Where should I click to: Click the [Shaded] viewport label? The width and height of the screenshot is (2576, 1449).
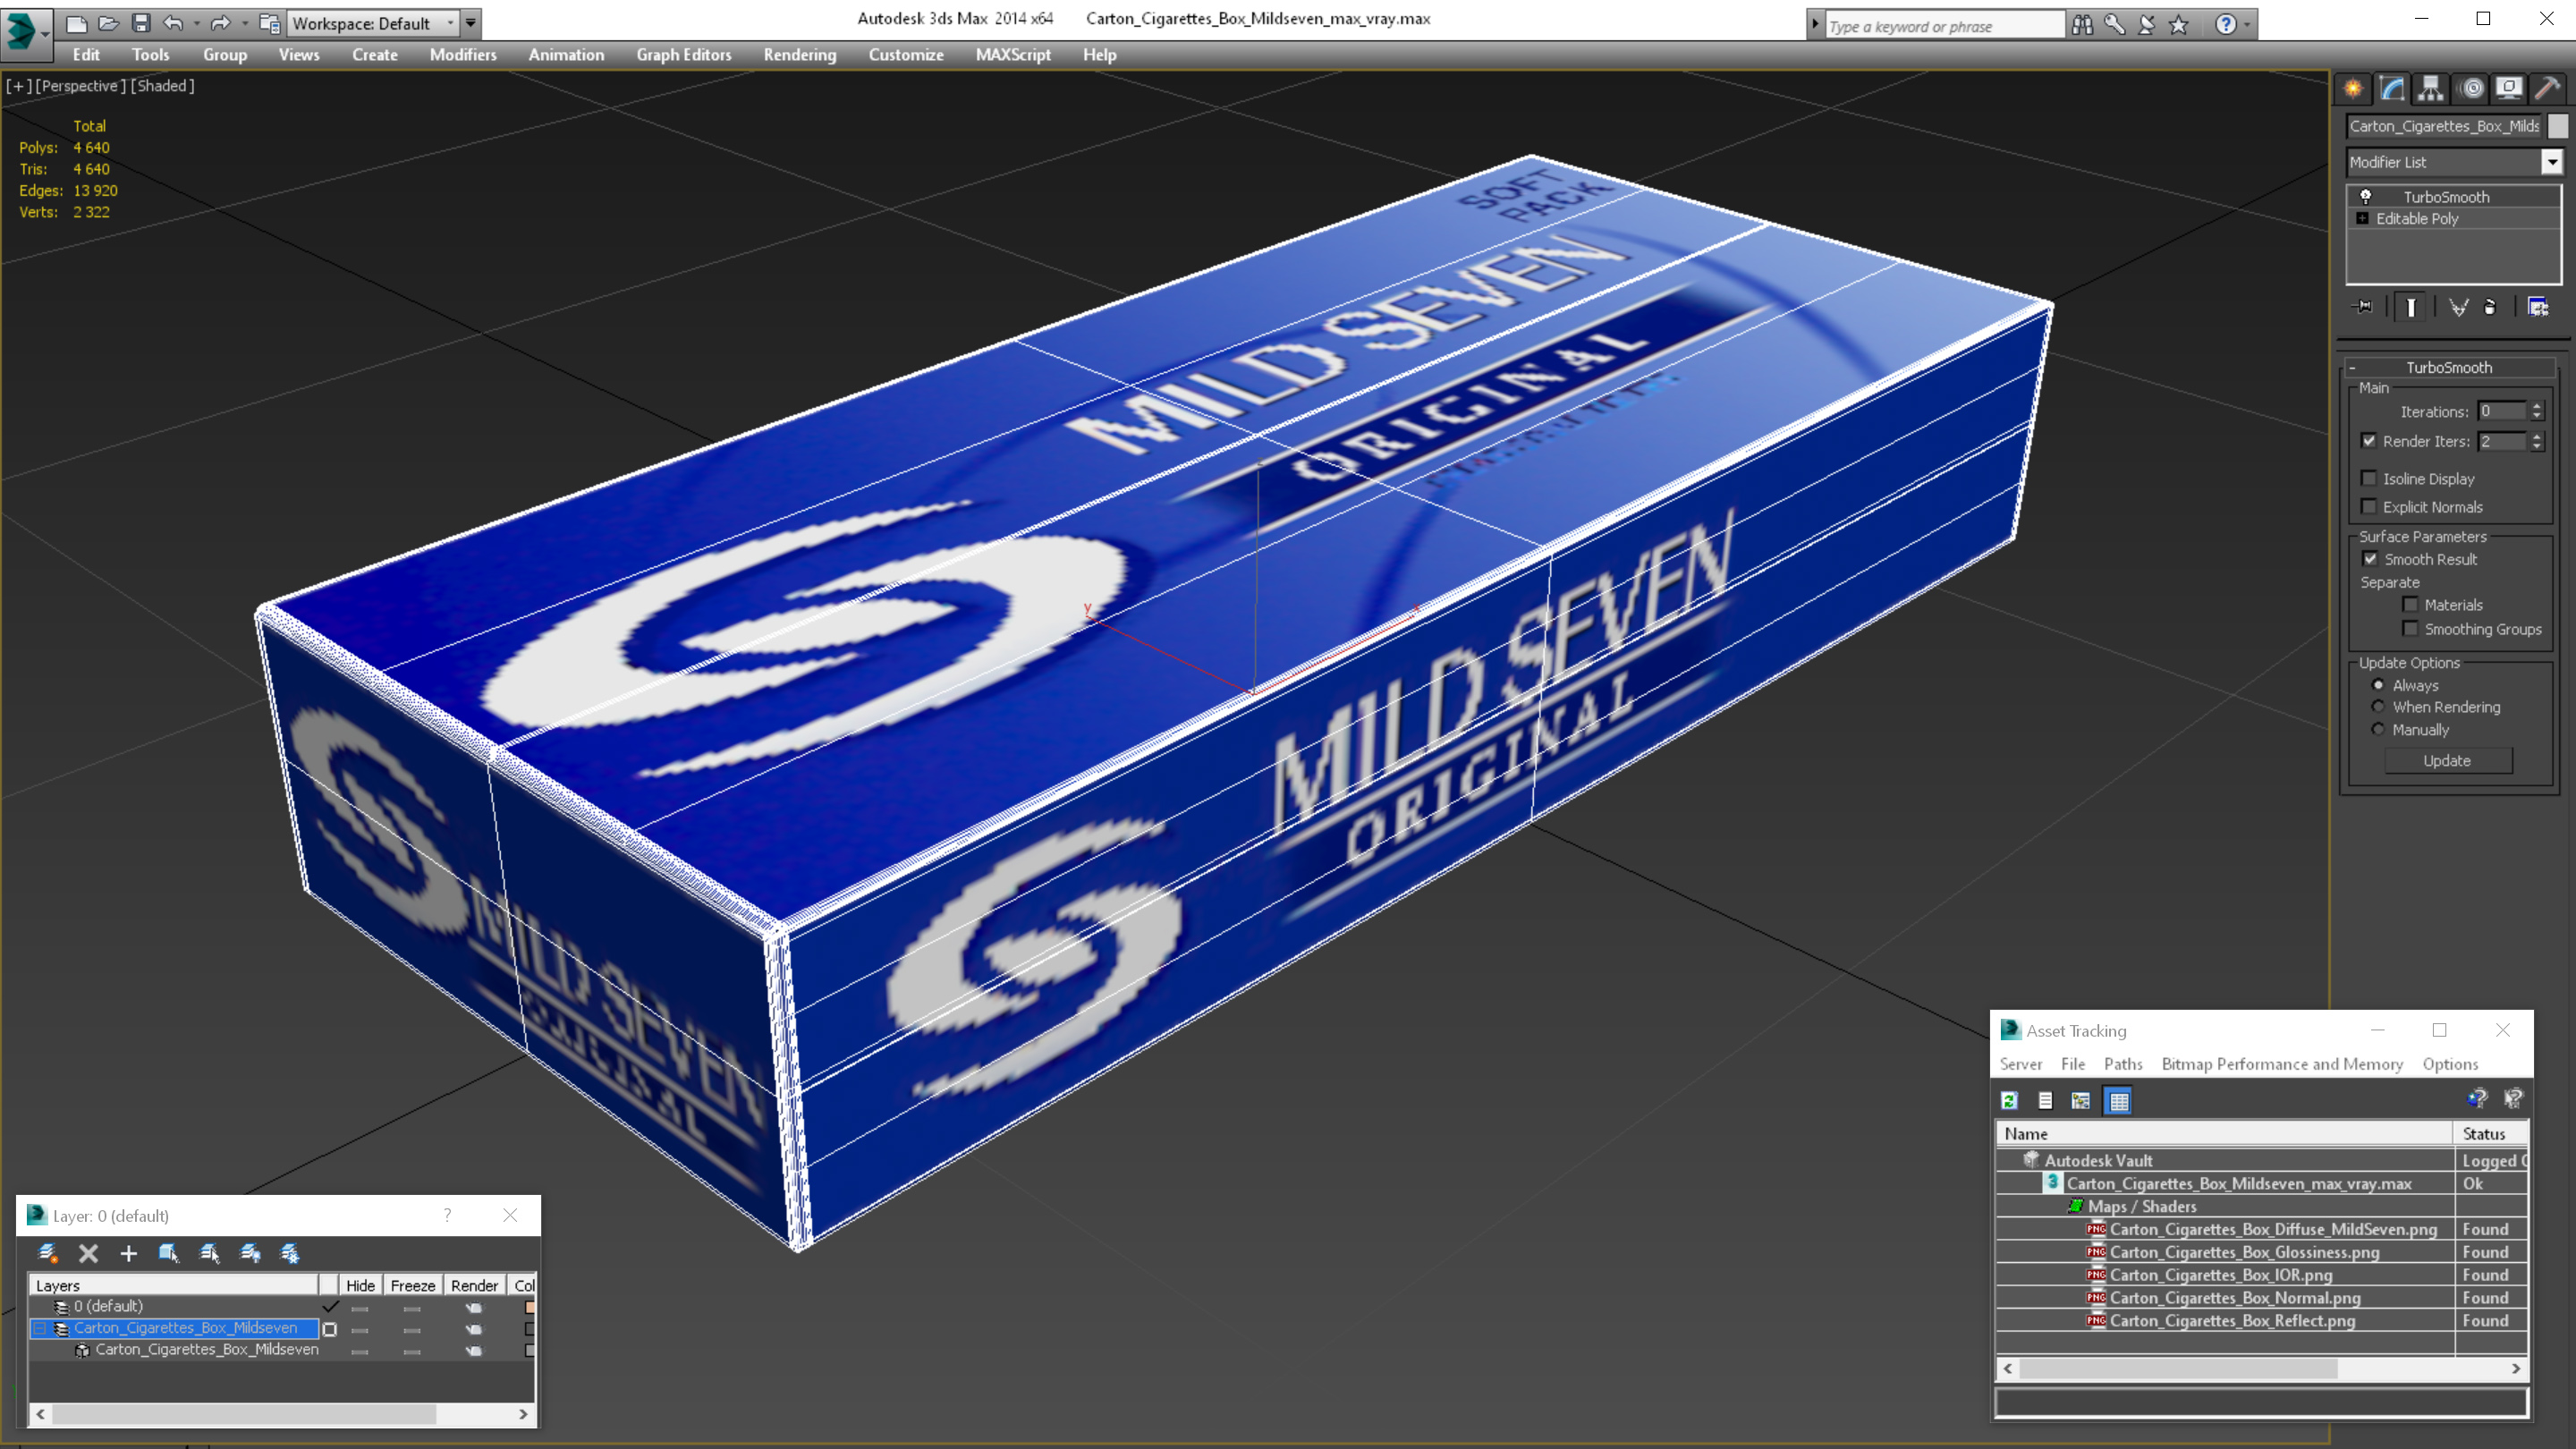(163, 86)
